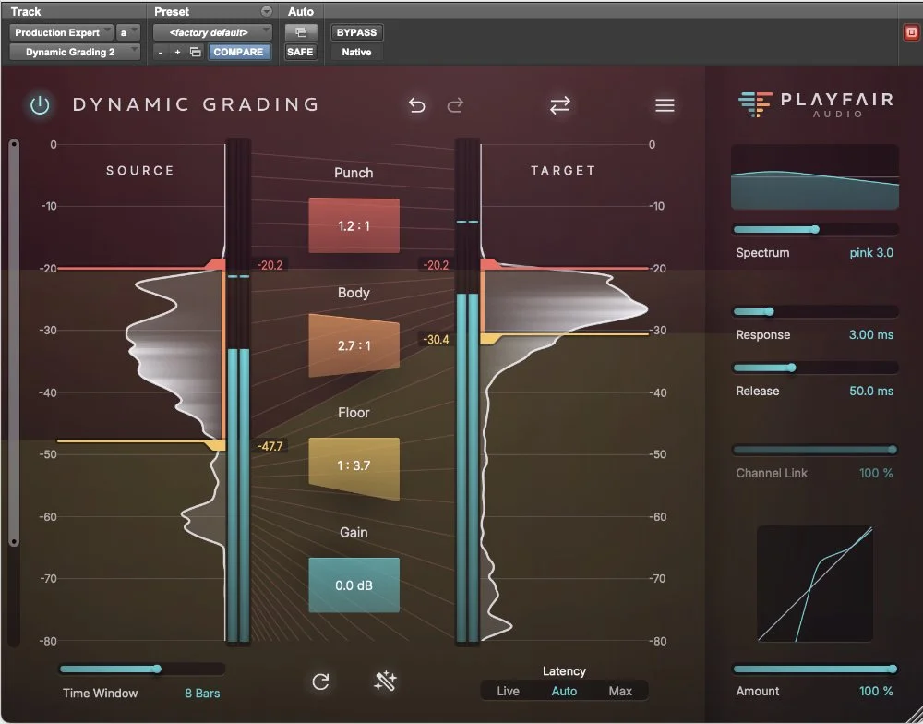Select the magic wand auto-learn icon
The height and width of the screenshot is (724, 923).
point(384,682)
